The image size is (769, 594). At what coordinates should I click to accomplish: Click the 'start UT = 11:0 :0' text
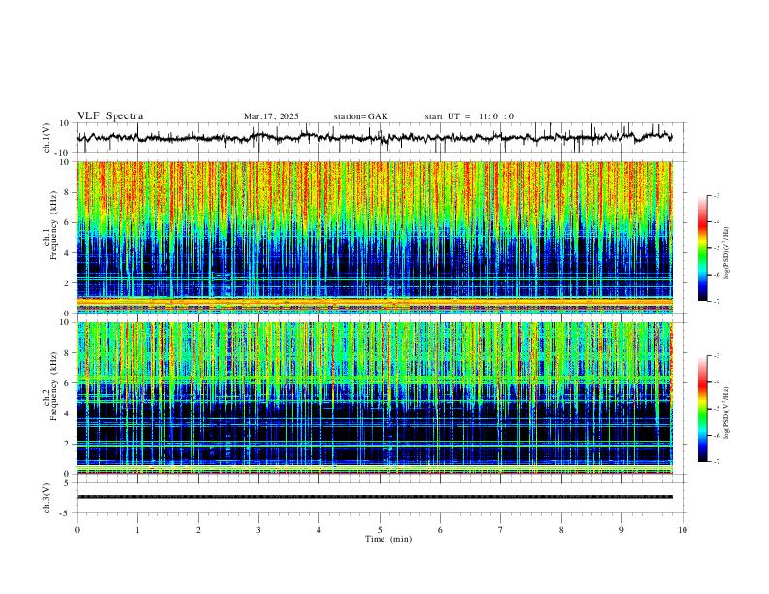coord(469,116)
